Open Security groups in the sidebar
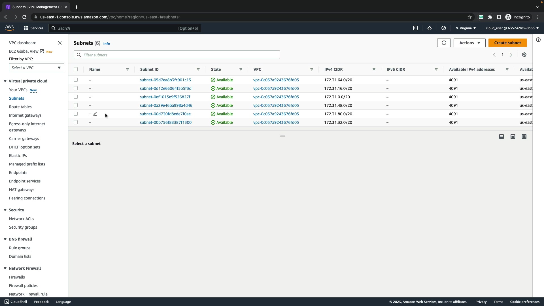The image size is (544, 306). [x=23, y=227]
